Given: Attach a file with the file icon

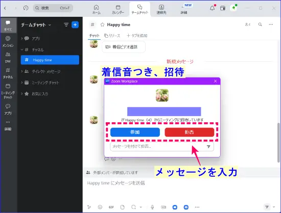Looking at the screenshot, I should pos(123,207).
